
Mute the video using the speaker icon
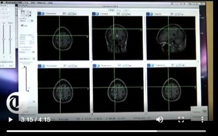160,120
